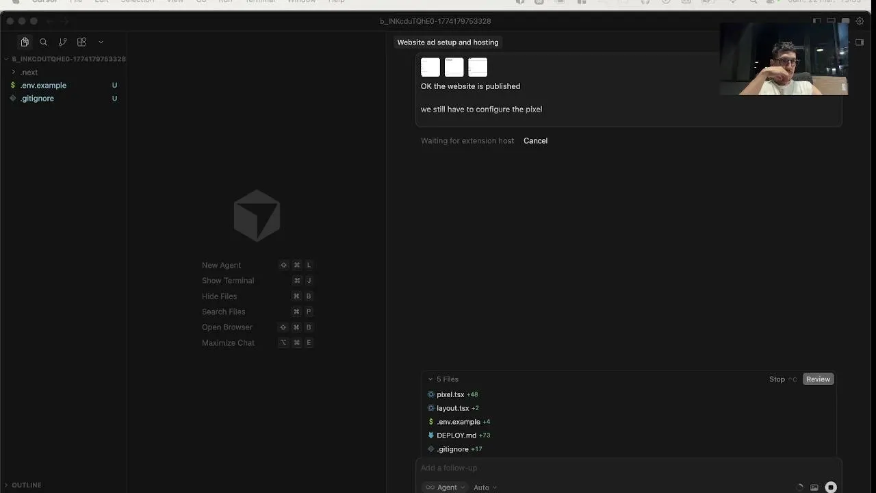Viewport: 876px width, 493px height.
Task: Click the message 'OK the website is published'
Action: pos(470,86)
